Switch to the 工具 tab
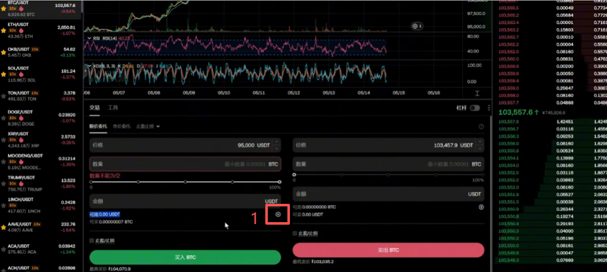The height and width of the screenshot is (272, 607). tap(112, 107)
